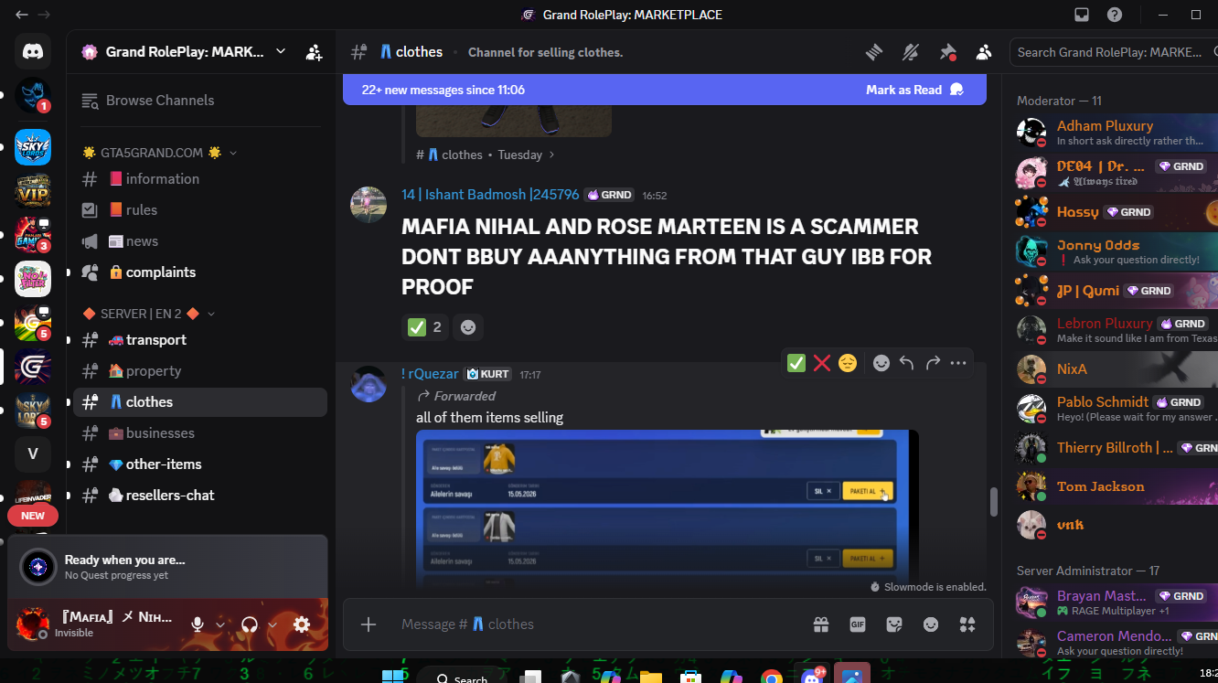
Task: Switch to the property channel
Action: [199, 371]
